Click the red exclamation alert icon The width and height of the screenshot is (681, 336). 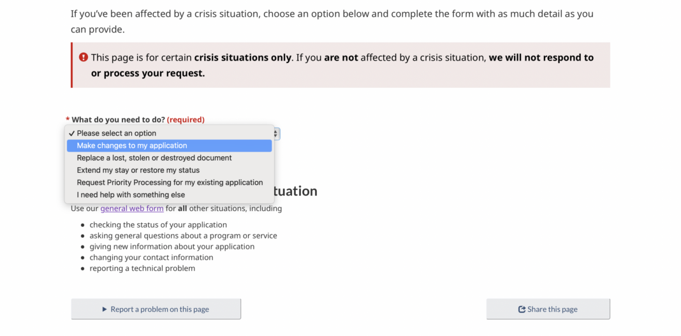(84, 57)
